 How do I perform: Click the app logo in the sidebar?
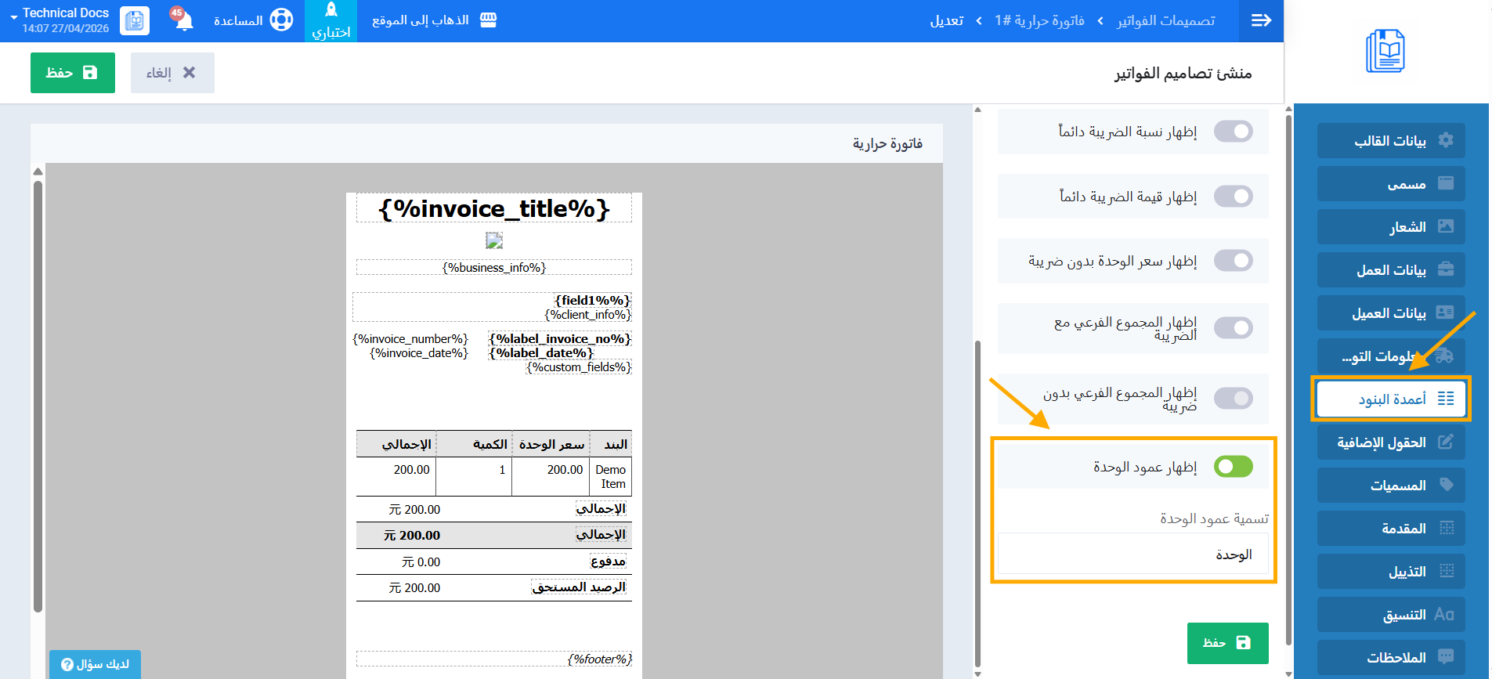(1385, 52)
